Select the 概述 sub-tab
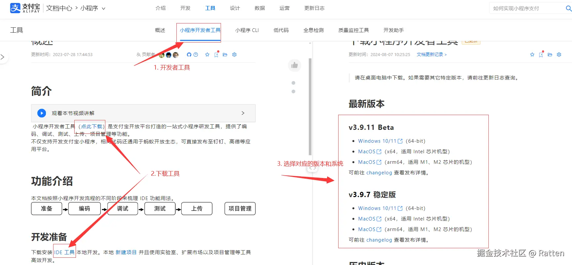 pyautogui.click(x=160, y=30)
